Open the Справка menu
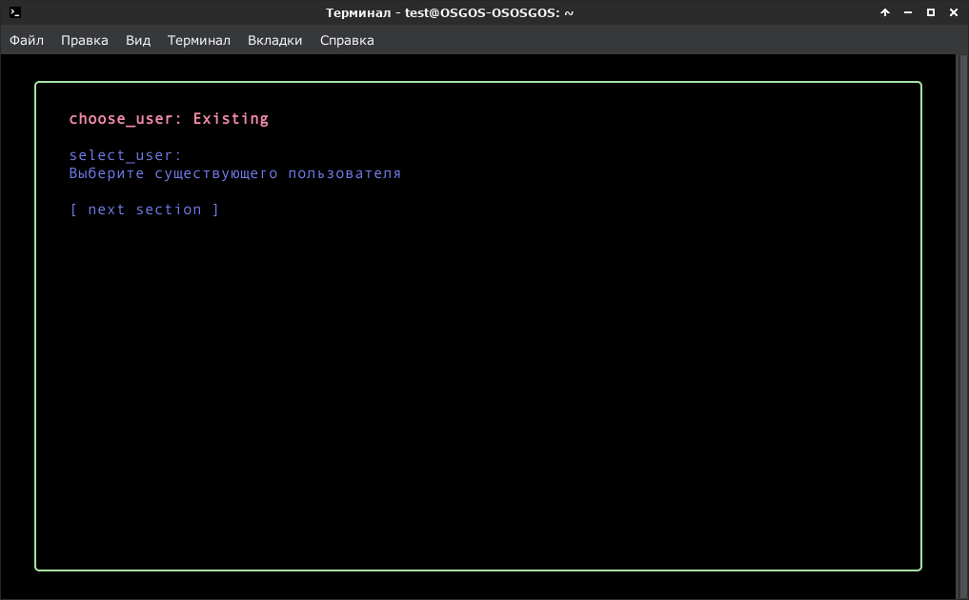Screen dimensions: 969x600 [x=347, y=40]
